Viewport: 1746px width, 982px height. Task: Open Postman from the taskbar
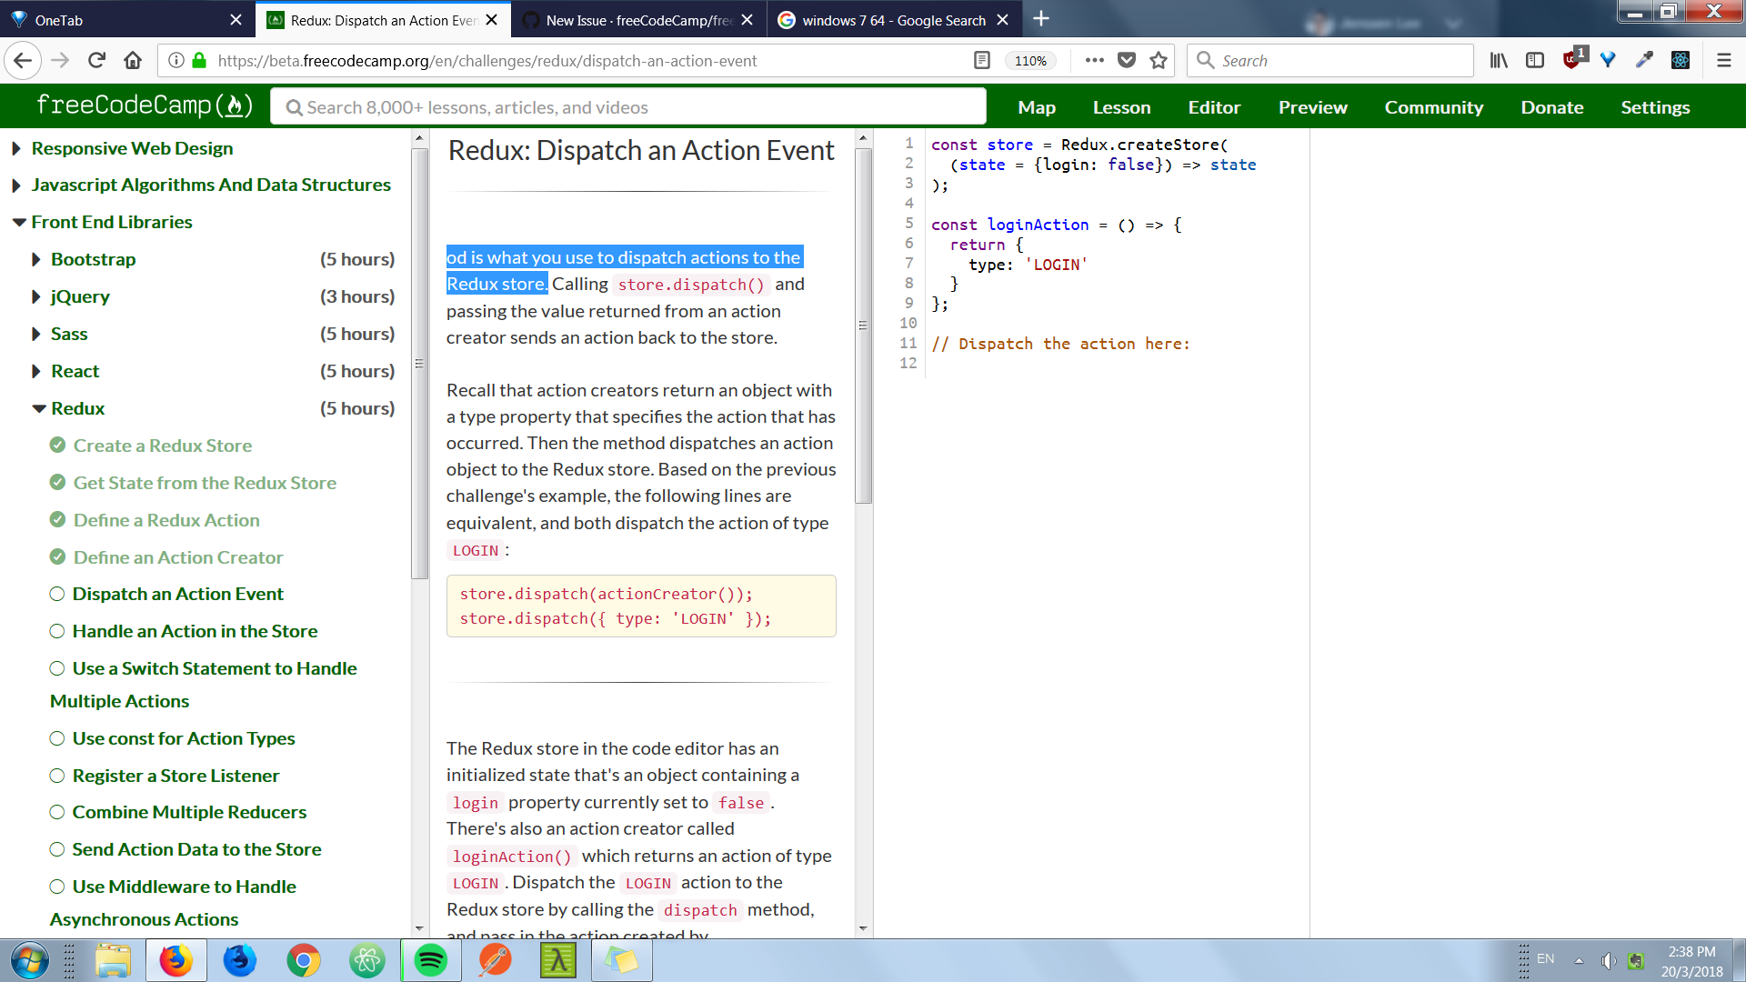494,960
